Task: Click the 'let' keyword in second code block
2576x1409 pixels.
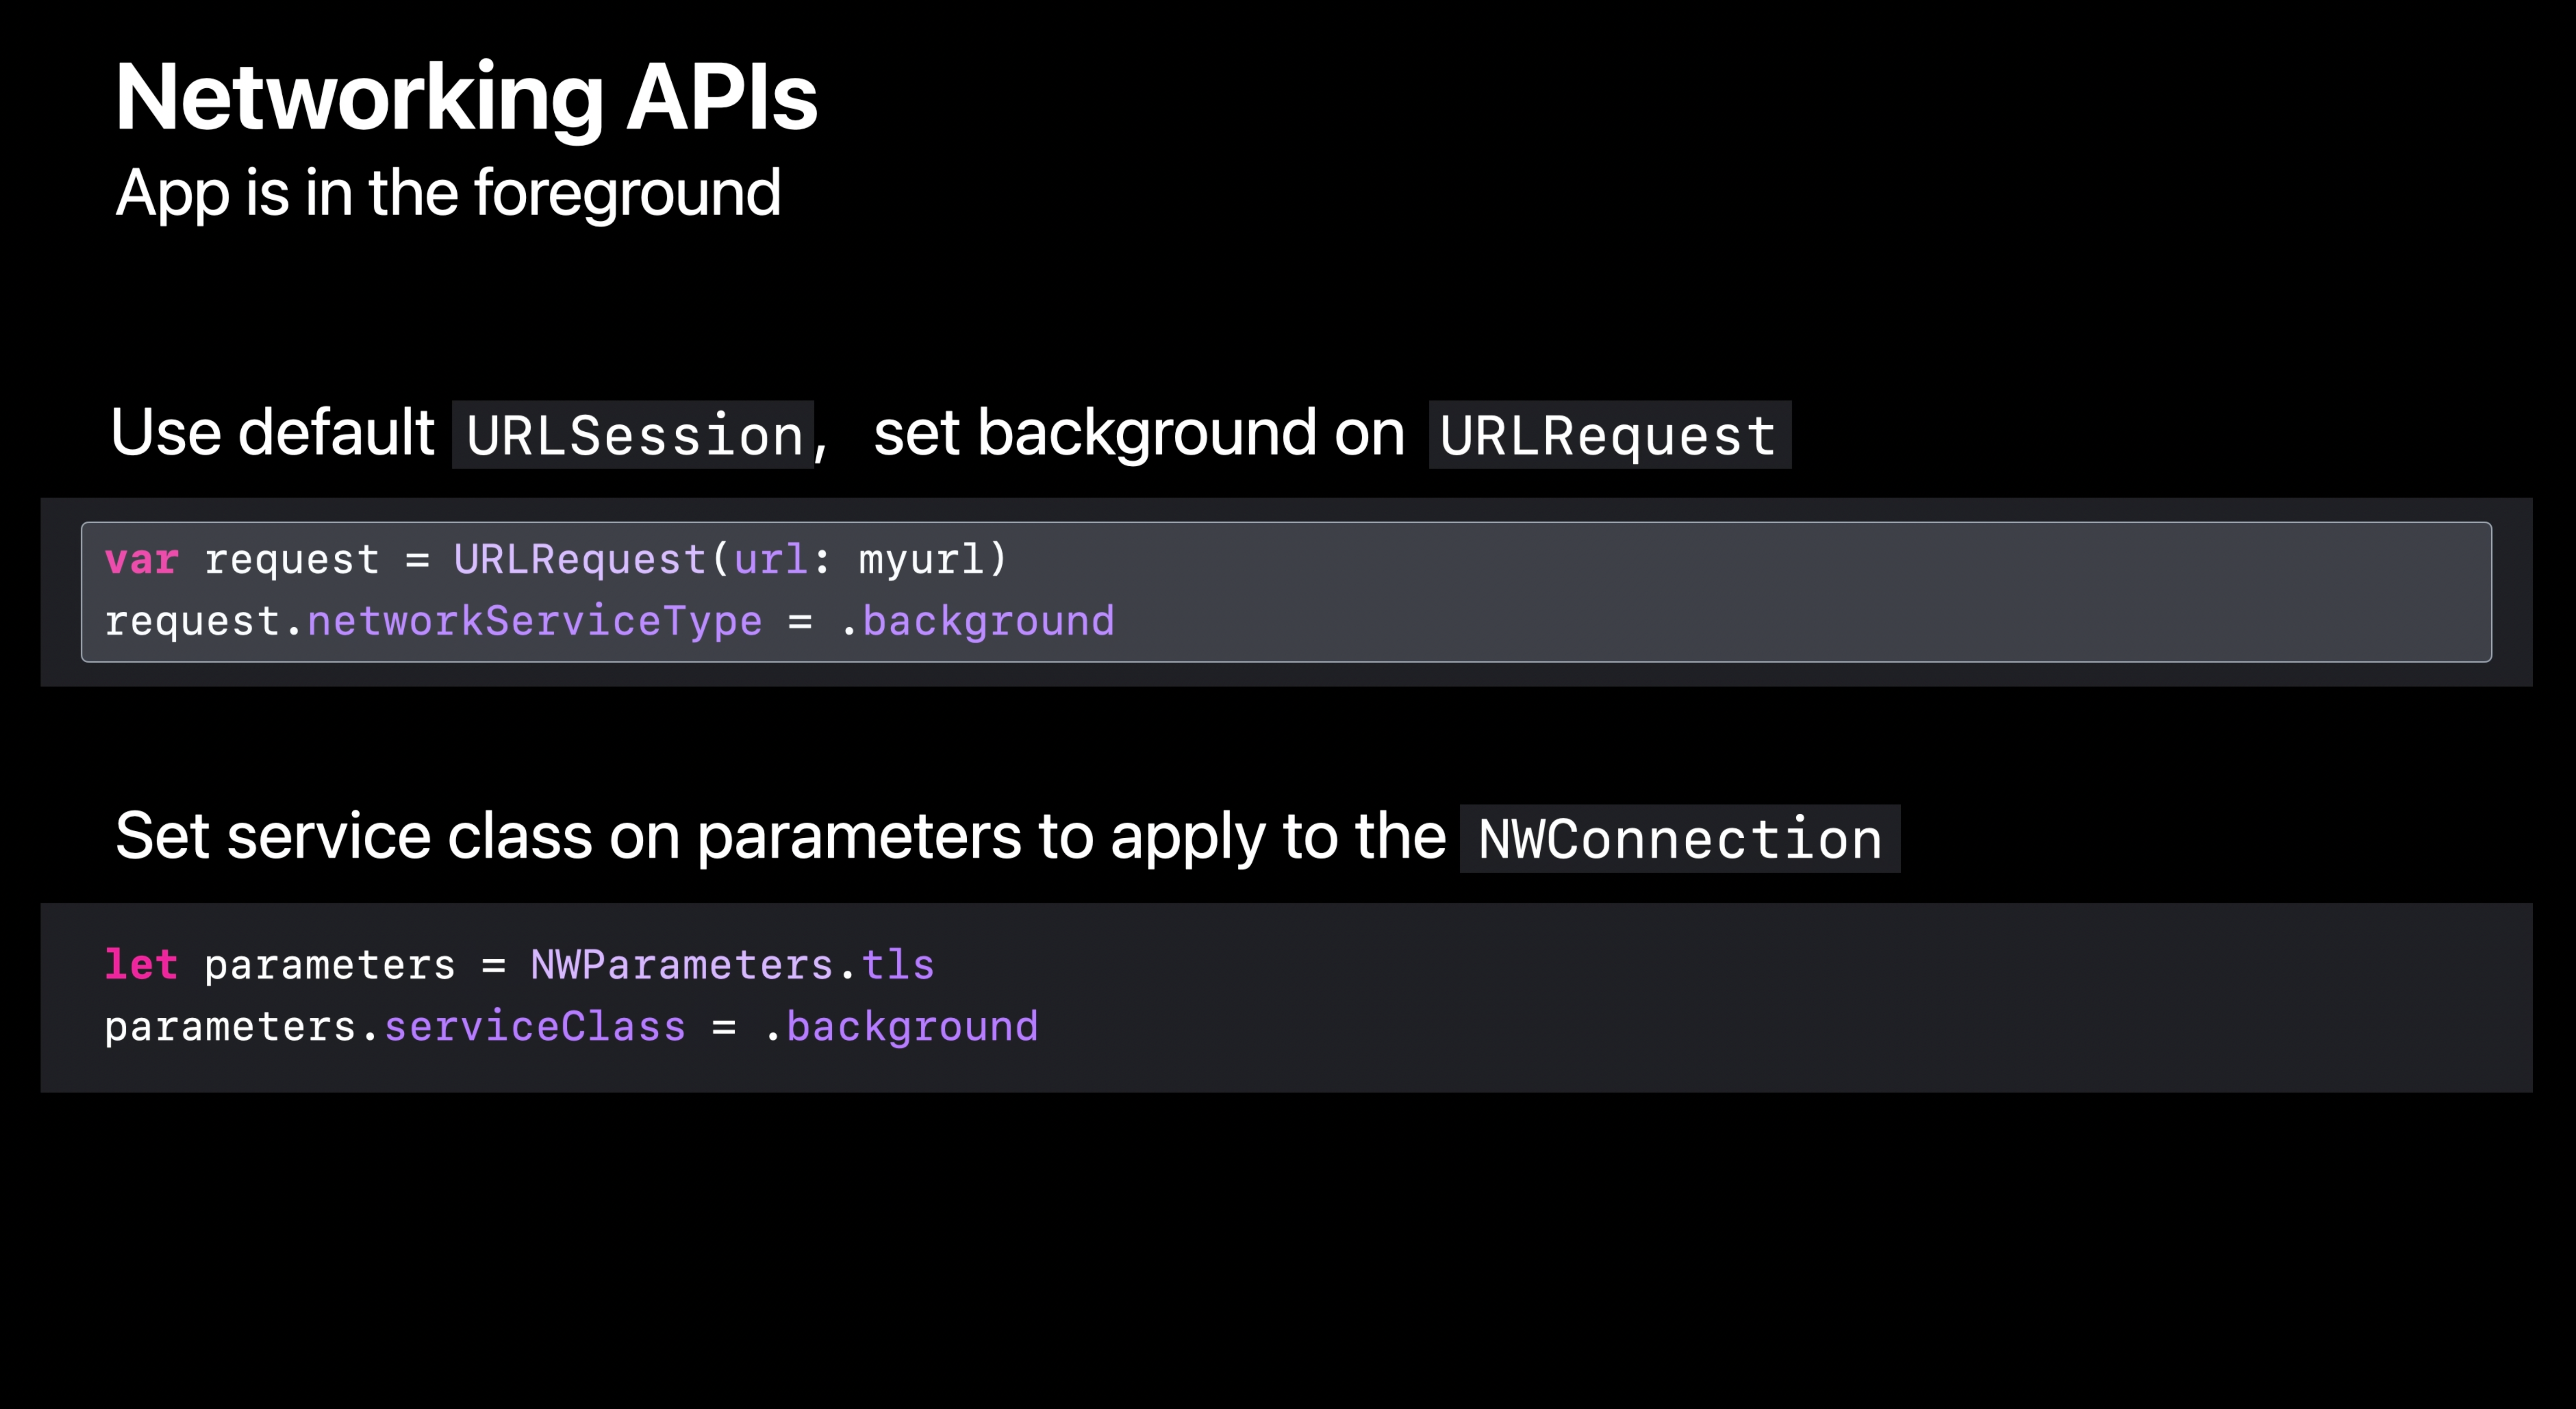Action: pos(142,965)
